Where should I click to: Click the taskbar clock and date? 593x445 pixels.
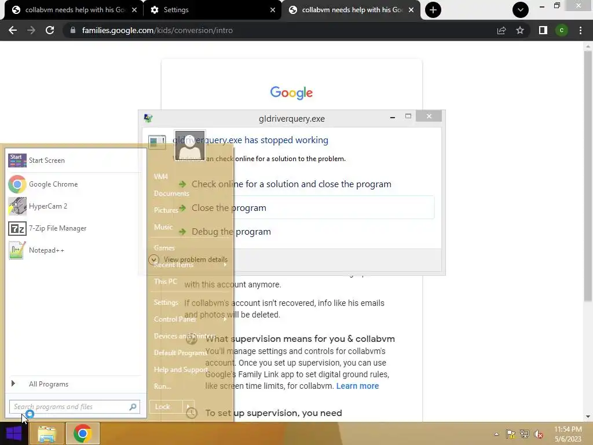click(568, 434)
